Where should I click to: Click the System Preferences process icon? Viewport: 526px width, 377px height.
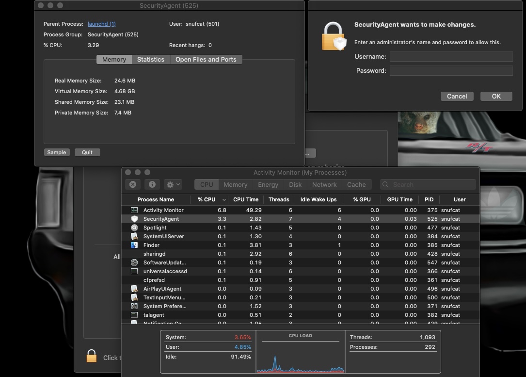pos(134,306)
